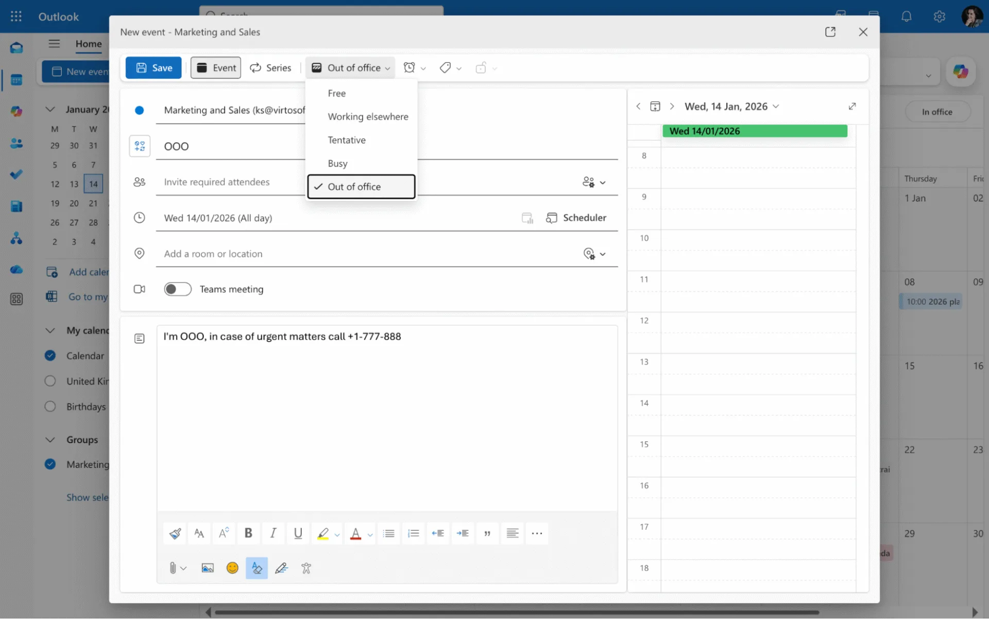989x619 pixels.
Task: Collapse the My calendars section
Action: (50, 330)
